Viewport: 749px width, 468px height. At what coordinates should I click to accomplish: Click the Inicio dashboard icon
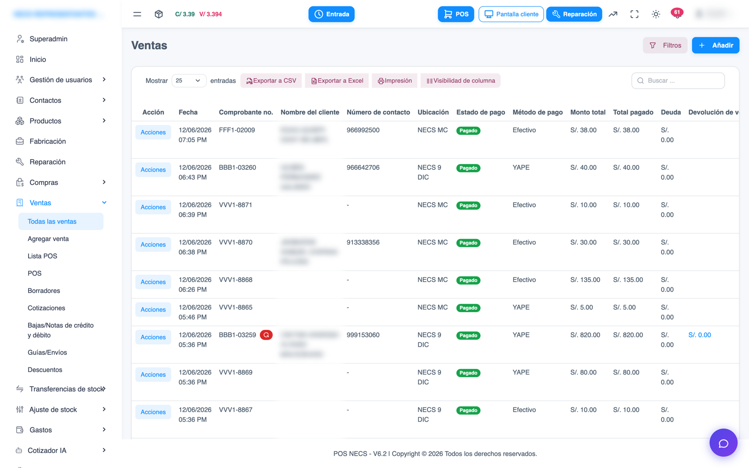[x=20, y=59]
